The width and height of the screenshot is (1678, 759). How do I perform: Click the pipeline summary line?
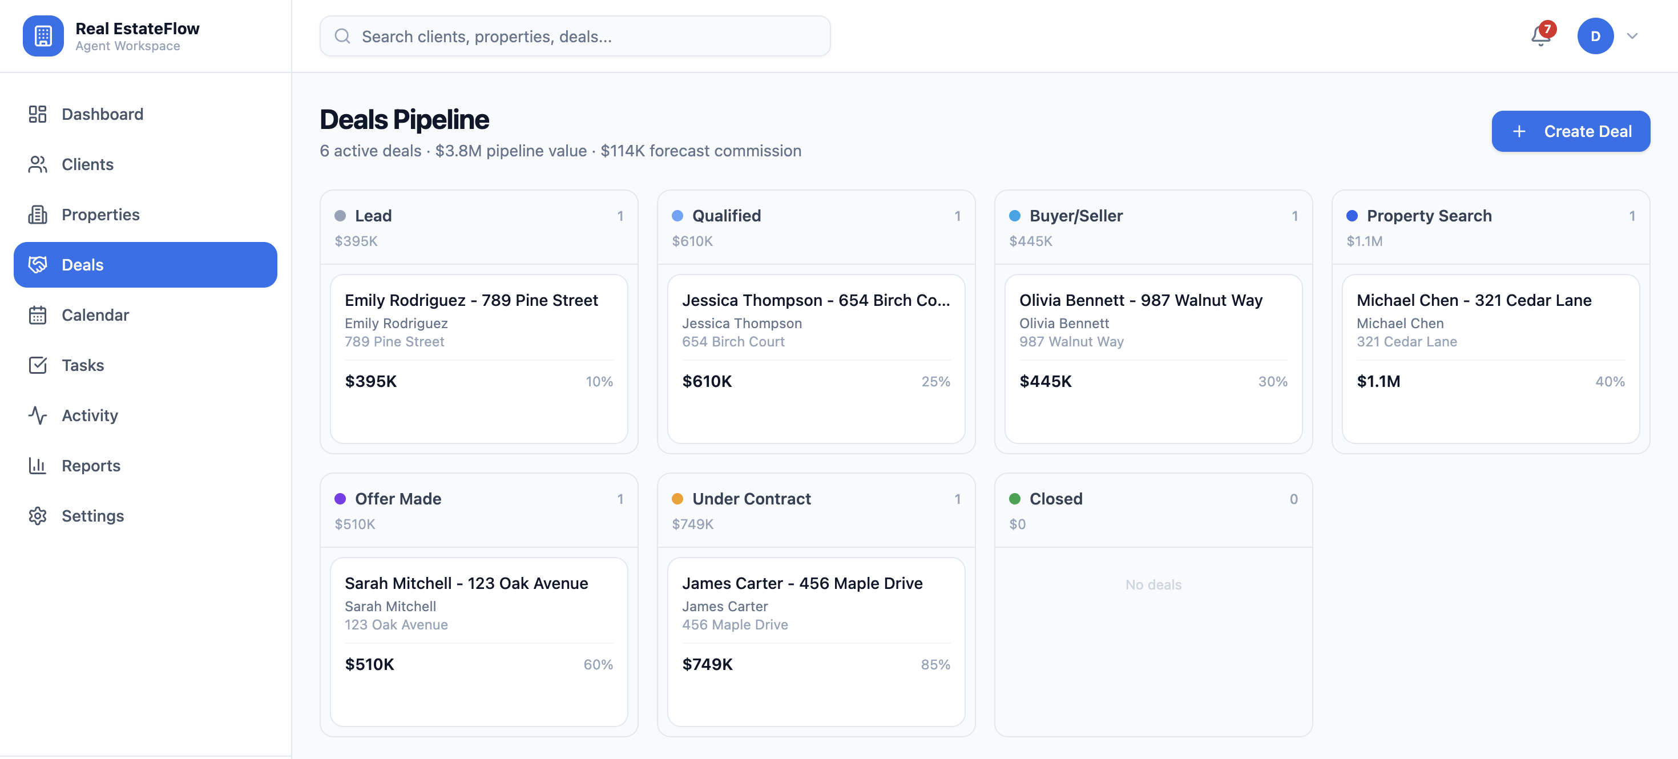(x=560, y=151)
